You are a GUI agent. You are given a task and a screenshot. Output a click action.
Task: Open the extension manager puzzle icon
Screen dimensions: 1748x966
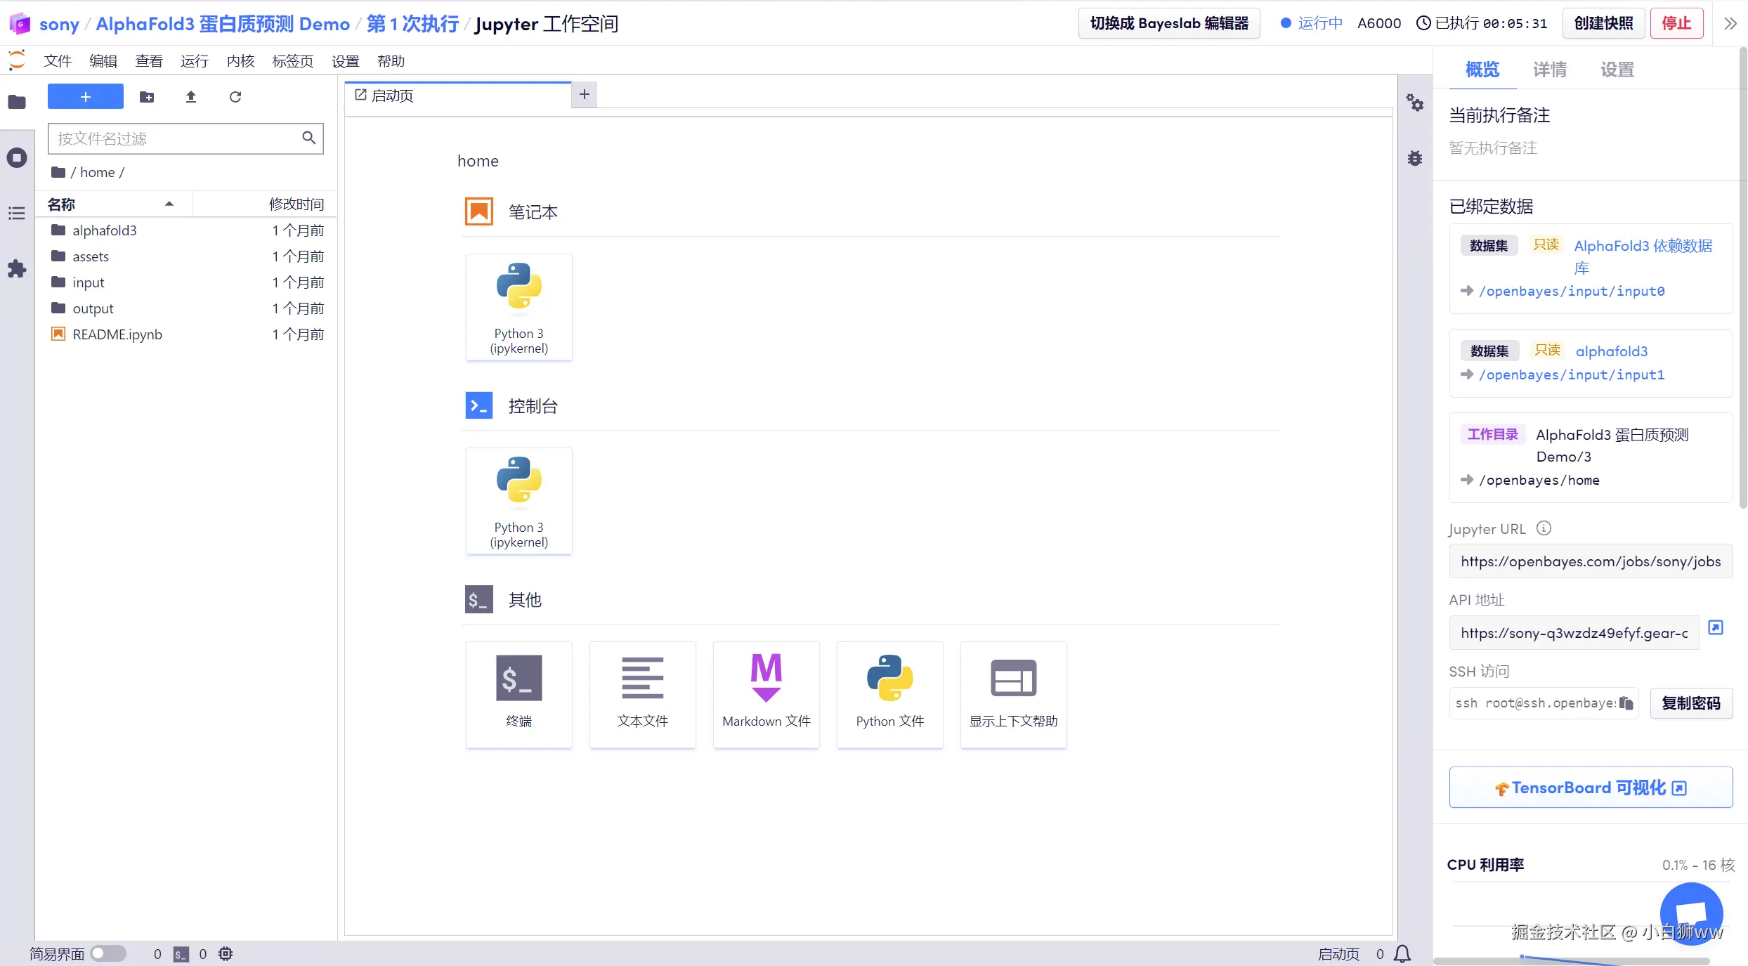[17, 268]
